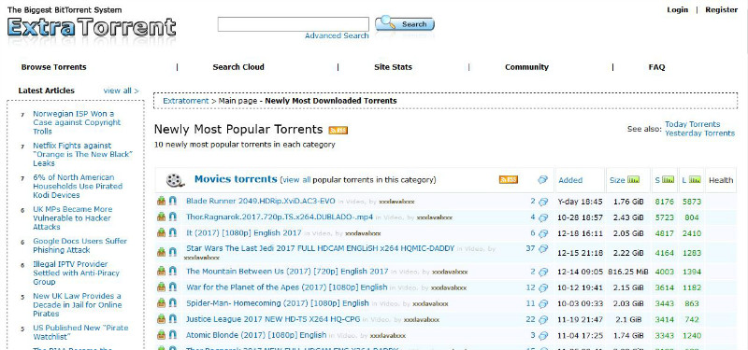The width and height of the screenshot is (748, 350).
Task: Click the comments column header bubble icon
Action: [542, 179]
